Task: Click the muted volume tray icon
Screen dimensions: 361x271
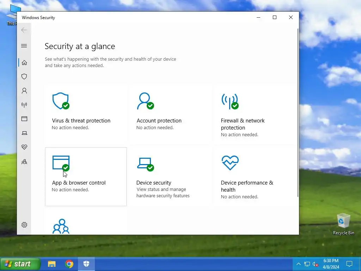Action: click(316, 264)
